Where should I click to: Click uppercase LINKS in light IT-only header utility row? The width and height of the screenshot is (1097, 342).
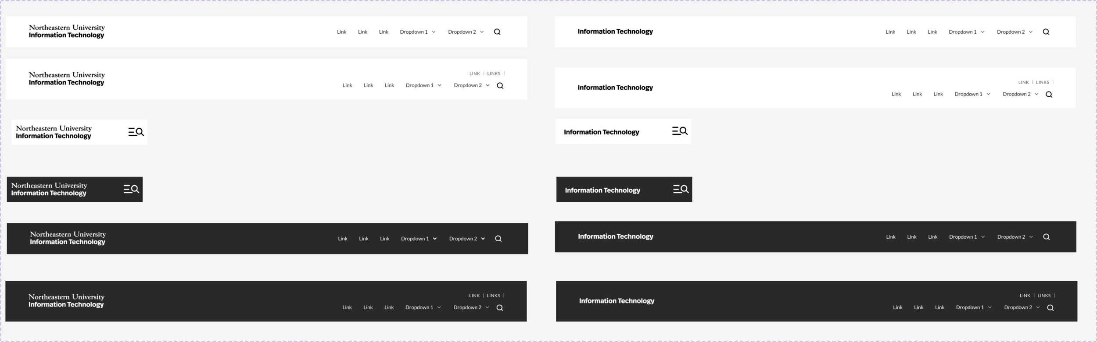(1043, 82)
